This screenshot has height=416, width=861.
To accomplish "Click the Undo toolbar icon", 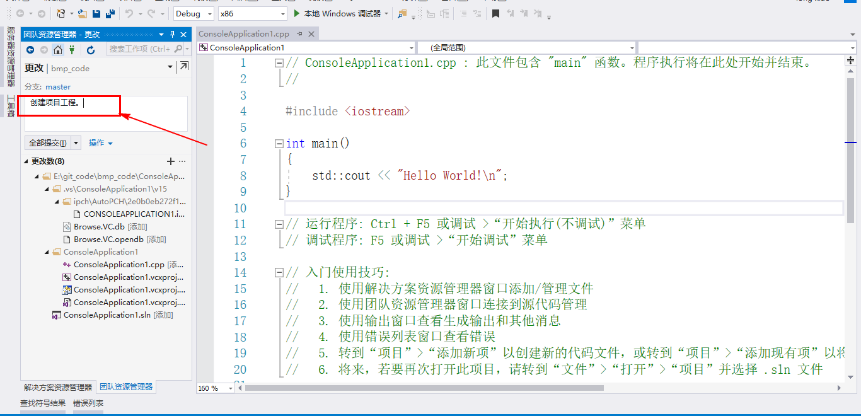I will (x=129, y=13).
